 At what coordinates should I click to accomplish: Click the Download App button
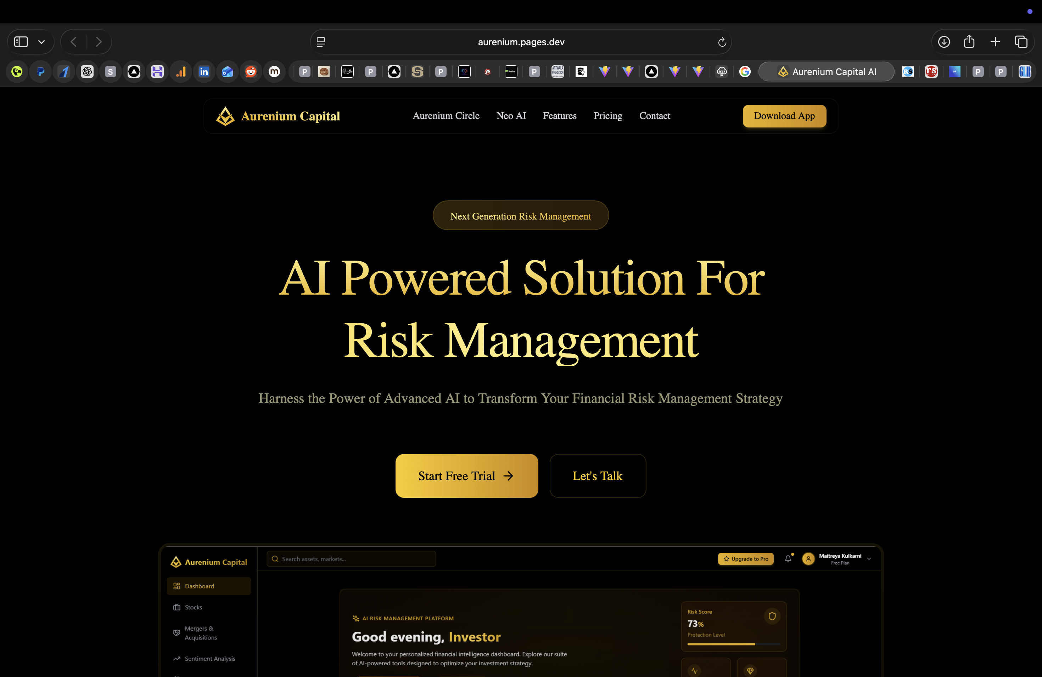(784, 116)
